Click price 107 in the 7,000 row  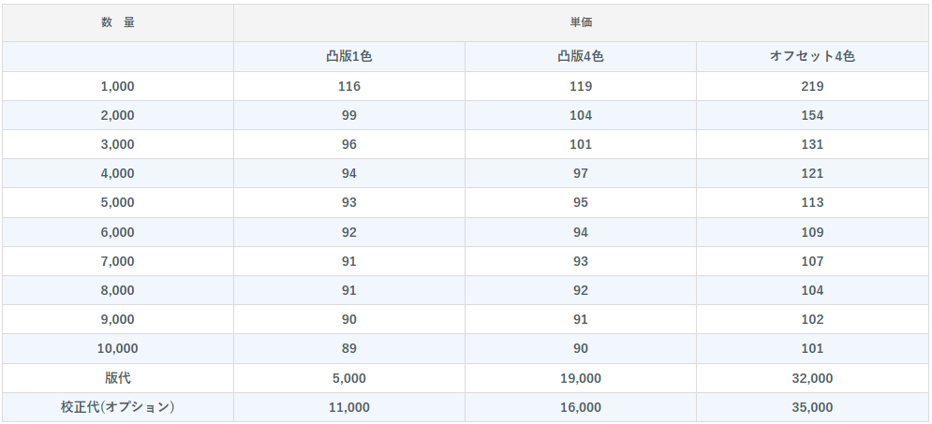pos(812,261)
